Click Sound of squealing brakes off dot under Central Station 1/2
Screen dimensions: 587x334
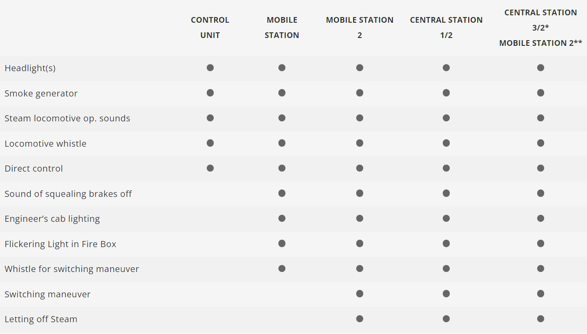click(x=446, y=193)
